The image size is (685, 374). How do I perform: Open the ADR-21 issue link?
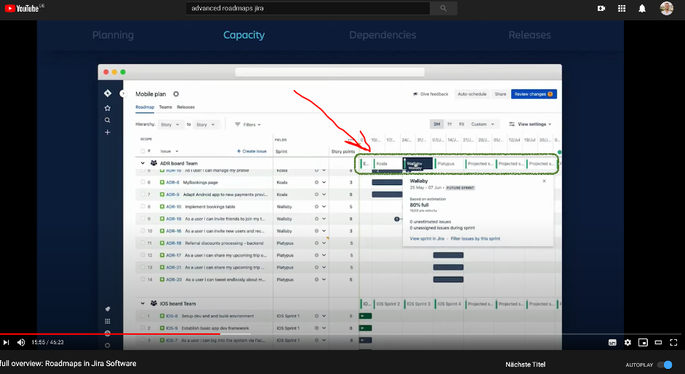174,267
